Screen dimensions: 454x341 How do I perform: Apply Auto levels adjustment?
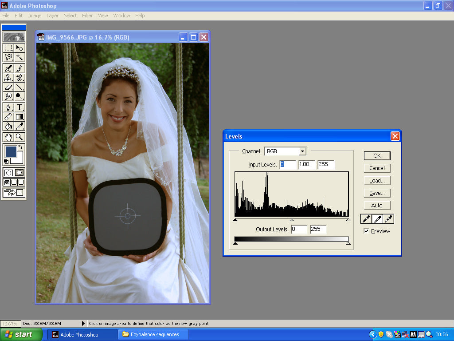(x=377, y=206)
